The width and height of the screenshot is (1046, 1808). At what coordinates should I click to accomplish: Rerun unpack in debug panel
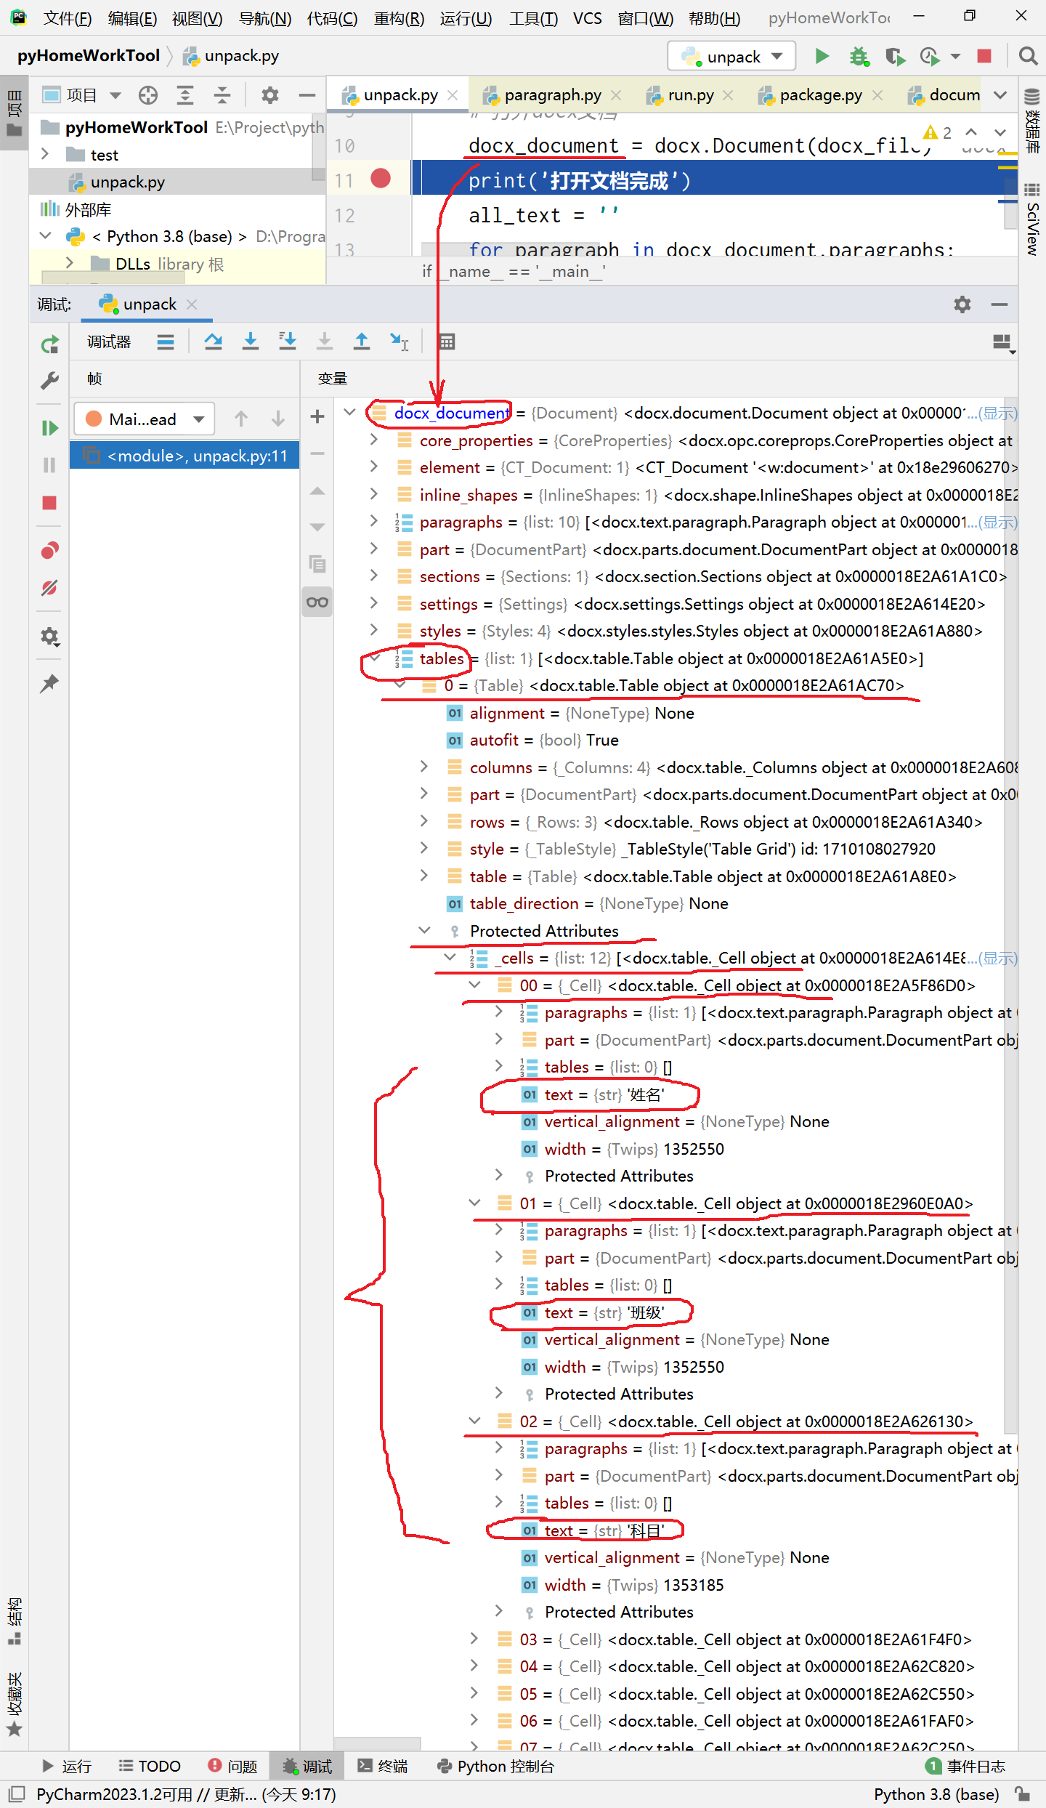click(49, 344)
